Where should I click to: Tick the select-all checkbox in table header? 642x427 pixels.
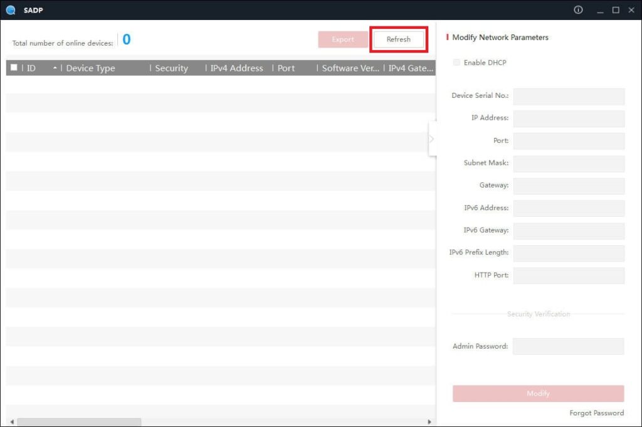(14, 68)
